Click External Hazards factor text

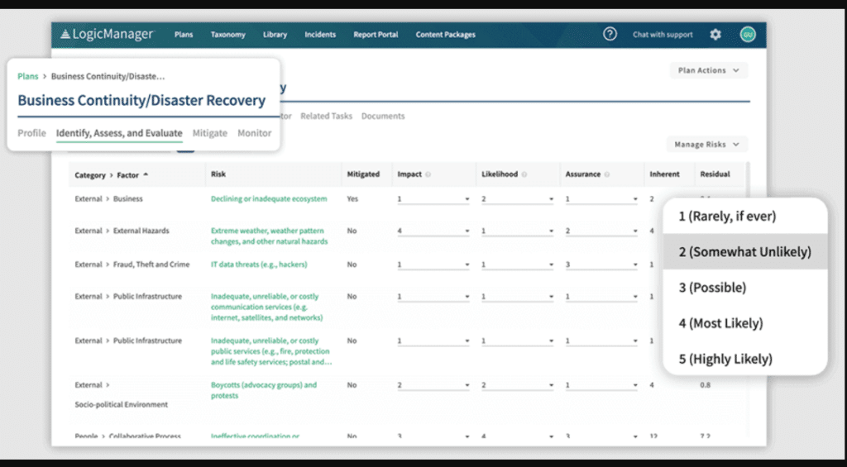141,231
